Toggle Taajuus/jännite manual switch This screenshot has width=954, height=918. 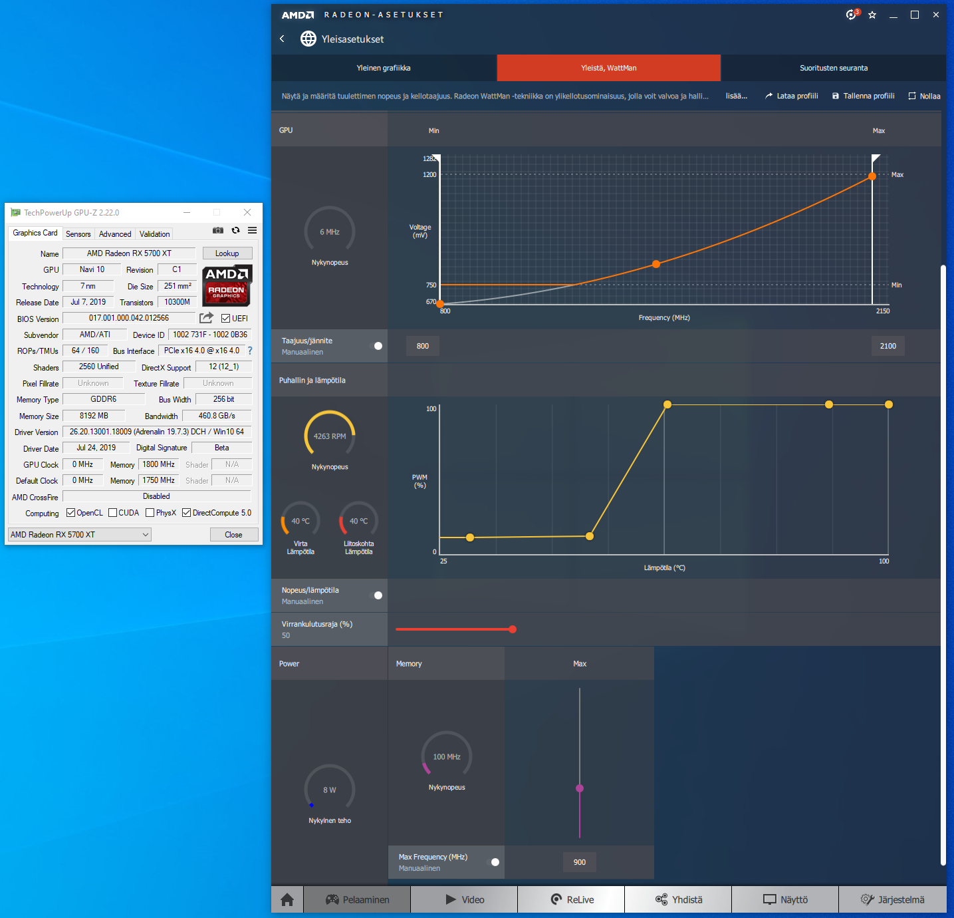click(x=376, y=346)
